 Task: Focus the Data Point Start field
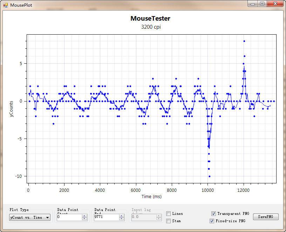(x=69, y=217)
